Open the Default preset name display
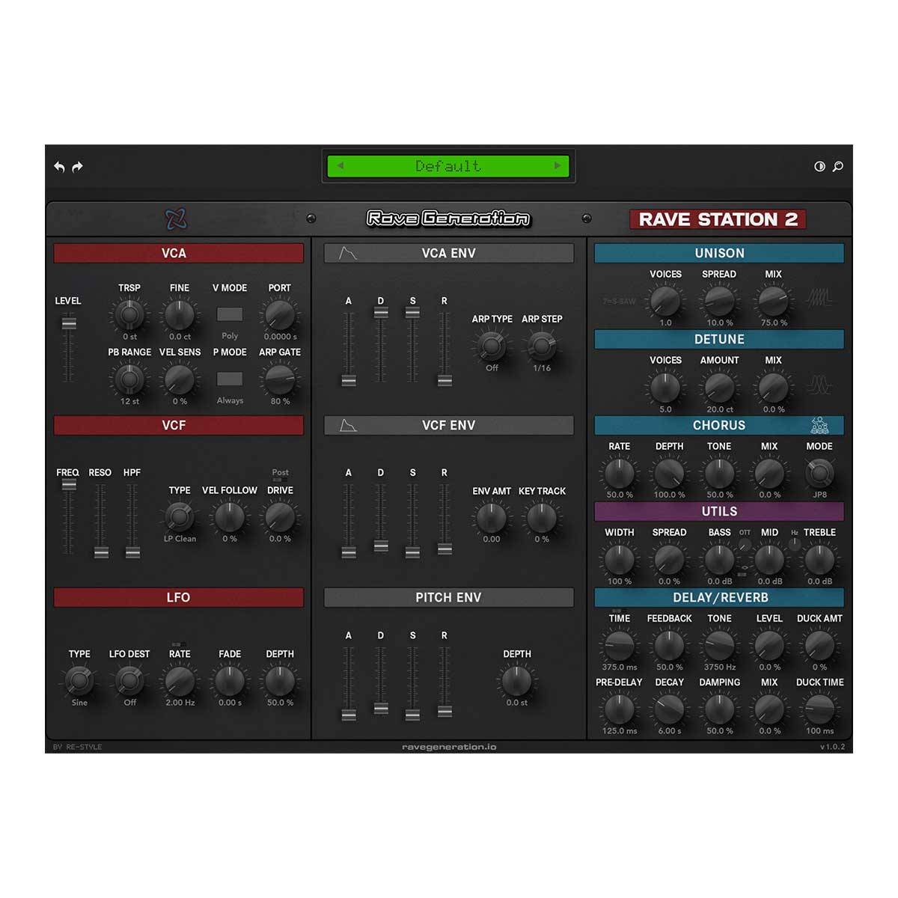Viewport: 898px width, 898px height. (x=448, y=166)
